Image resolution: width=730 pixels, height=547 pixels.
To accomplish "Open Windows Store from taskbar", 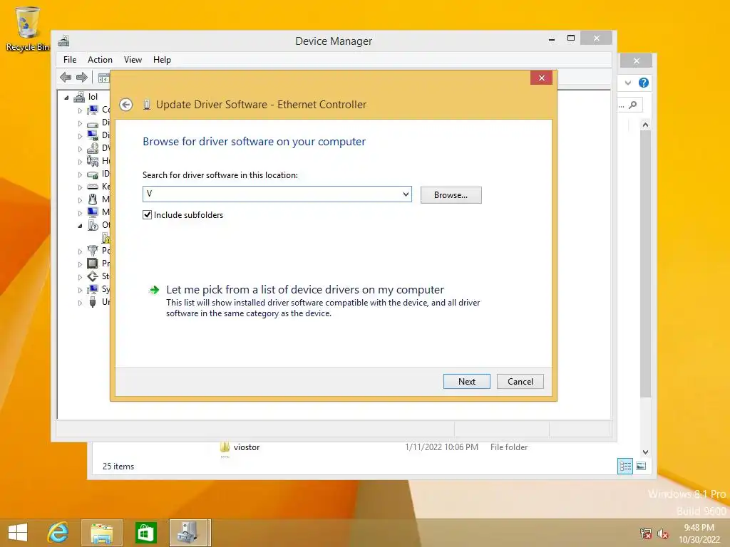I will pyautogui.click(x=145, y=533).
